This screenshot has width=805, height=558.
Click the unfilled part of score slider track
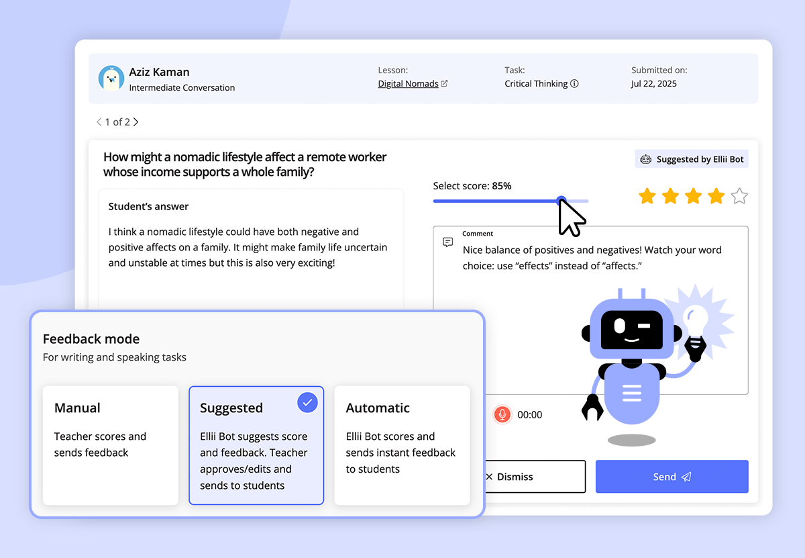click(577, 201)
